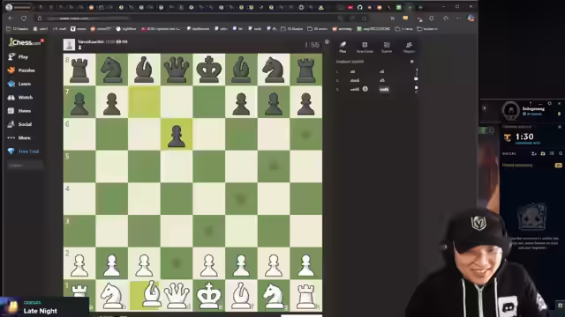This screenshot has width=565, height=317.
Task: Select the white bishop on f1
Action: tap(241, 296)
